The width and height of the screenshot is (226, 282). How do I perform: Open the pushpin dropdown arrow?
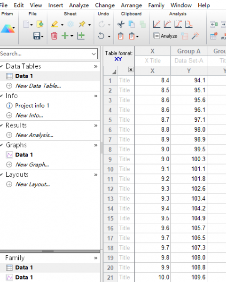coord(89,24)
